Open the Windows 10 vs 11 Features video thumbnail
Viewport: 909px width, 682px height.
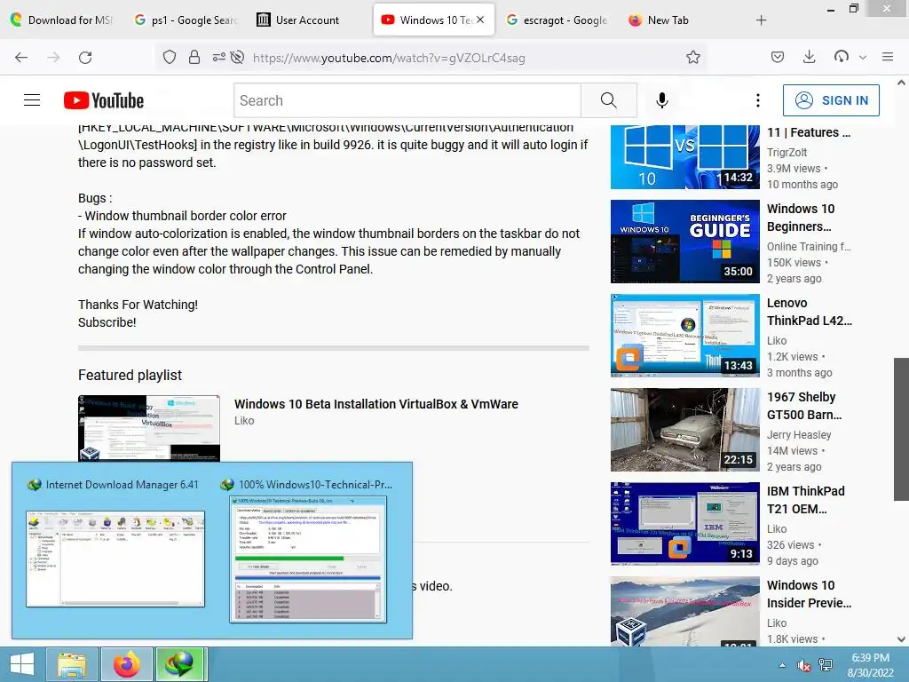(684, 156)
